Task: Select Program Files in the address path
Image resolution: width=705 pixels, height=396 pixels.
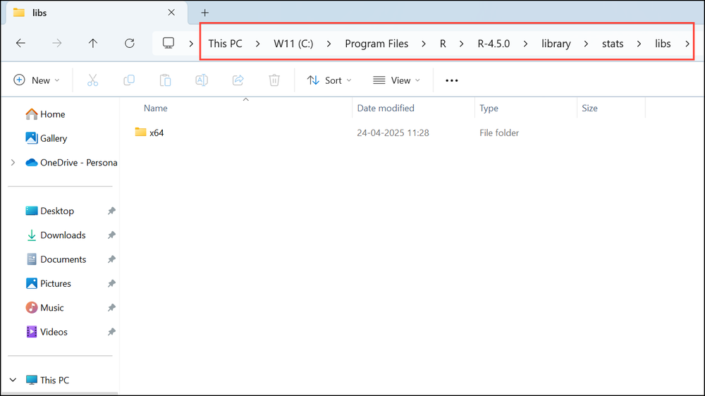Action: pyautogui.click(x=376, y=44)
